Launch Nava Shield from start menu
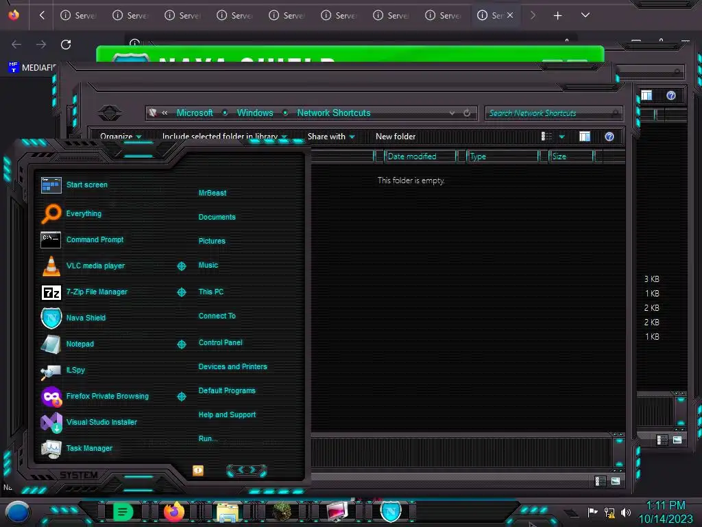This screenshot has width=702, height=527. point(73,318)
